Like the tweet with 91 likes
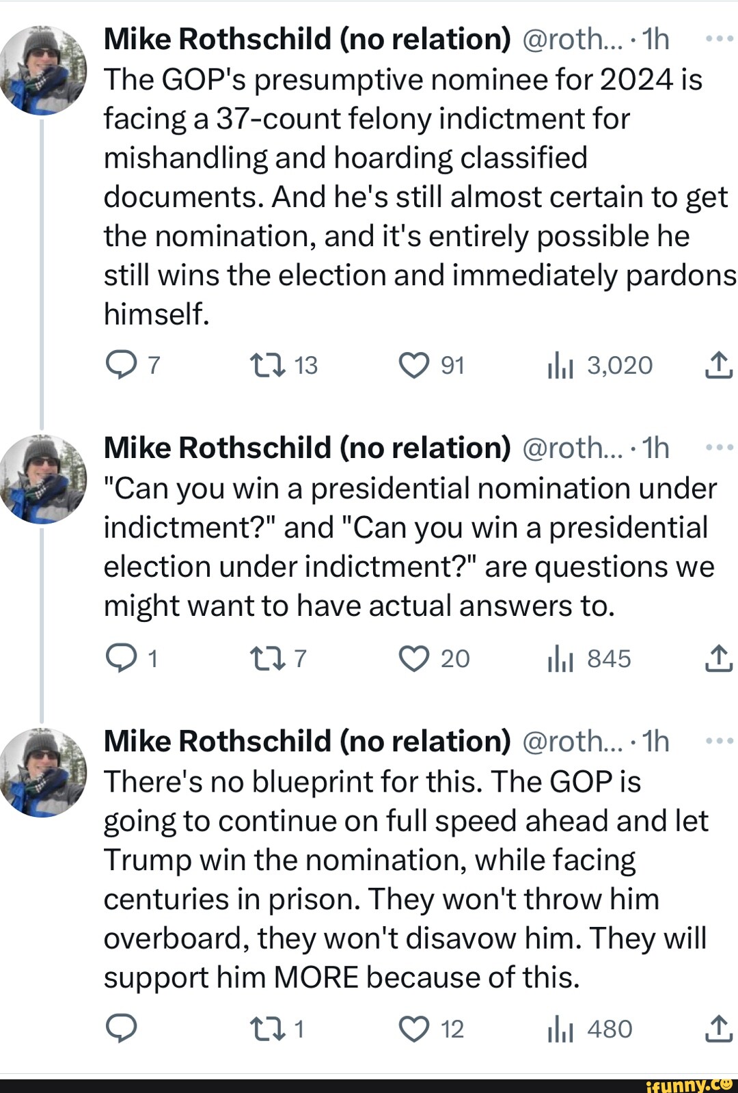The image size is (738, 1093). [x=414, y=365]
